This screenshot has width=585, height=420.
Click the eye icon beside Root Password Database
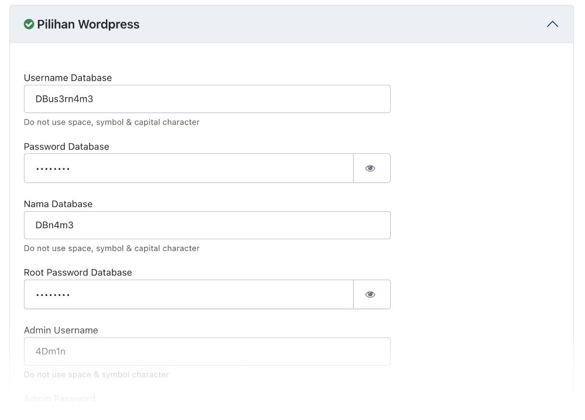point(371,294)
